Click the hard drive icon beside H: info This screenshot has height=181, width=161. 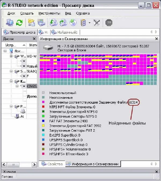click(x=48, y=47)
